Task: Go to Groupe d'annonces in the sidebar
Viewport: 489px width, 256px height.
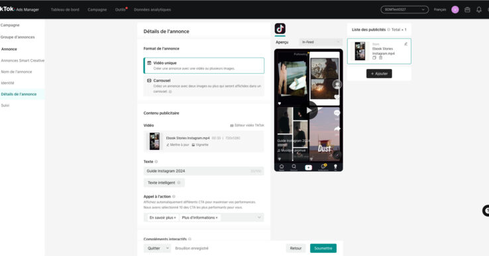Action: (17, 37)
